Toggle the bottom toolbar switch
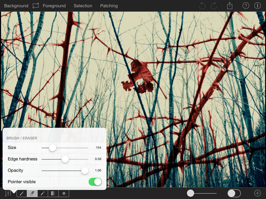266x199 pixels. pos(234,193)
